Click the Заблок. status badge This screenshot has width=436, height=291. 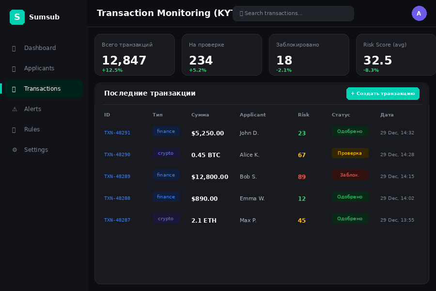coord(350,175)
